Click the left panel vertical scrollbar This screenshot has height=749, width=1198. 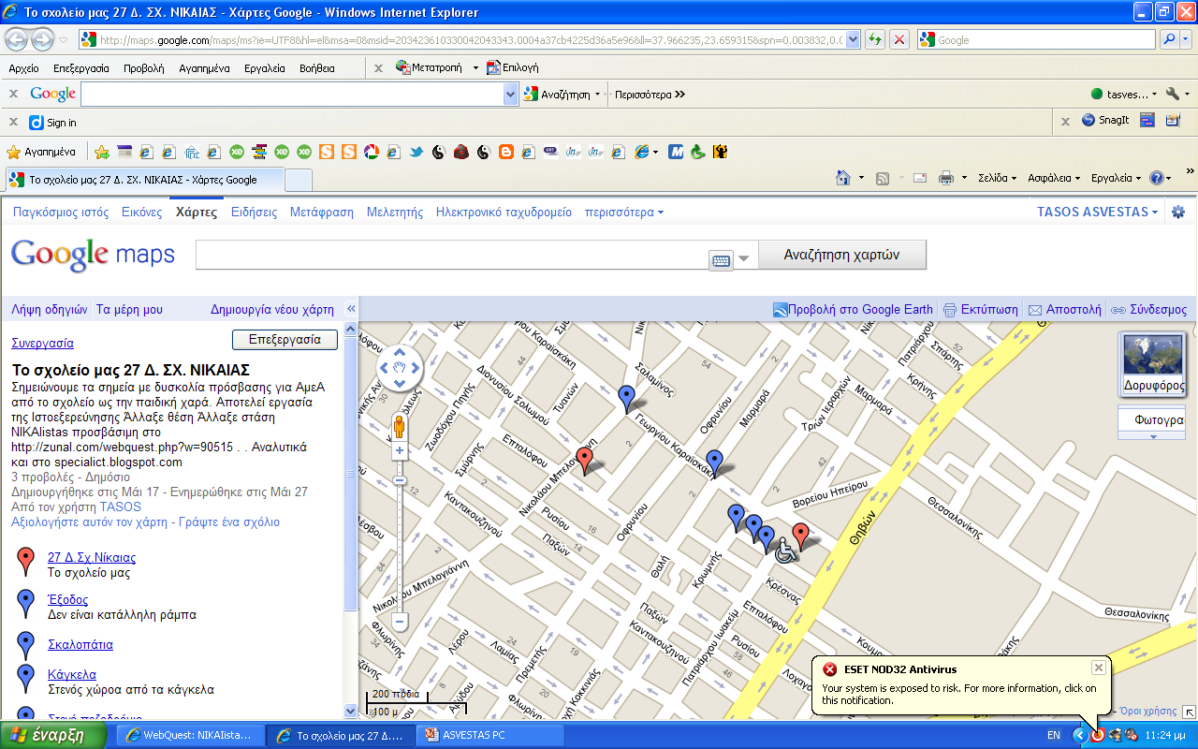(x=352, y=520)
